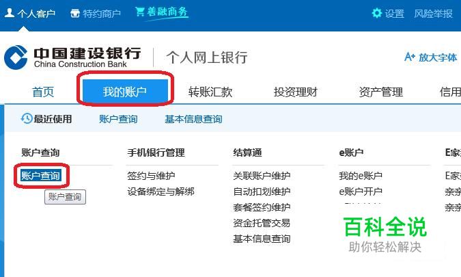Open the 设置 settings link

394,14
